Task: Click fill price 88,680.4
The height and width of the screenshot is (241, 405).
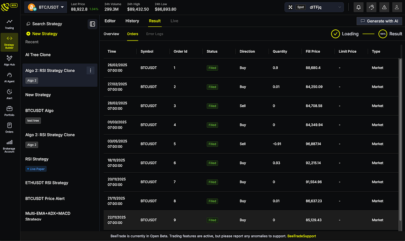Action: [x=313, y=68]
